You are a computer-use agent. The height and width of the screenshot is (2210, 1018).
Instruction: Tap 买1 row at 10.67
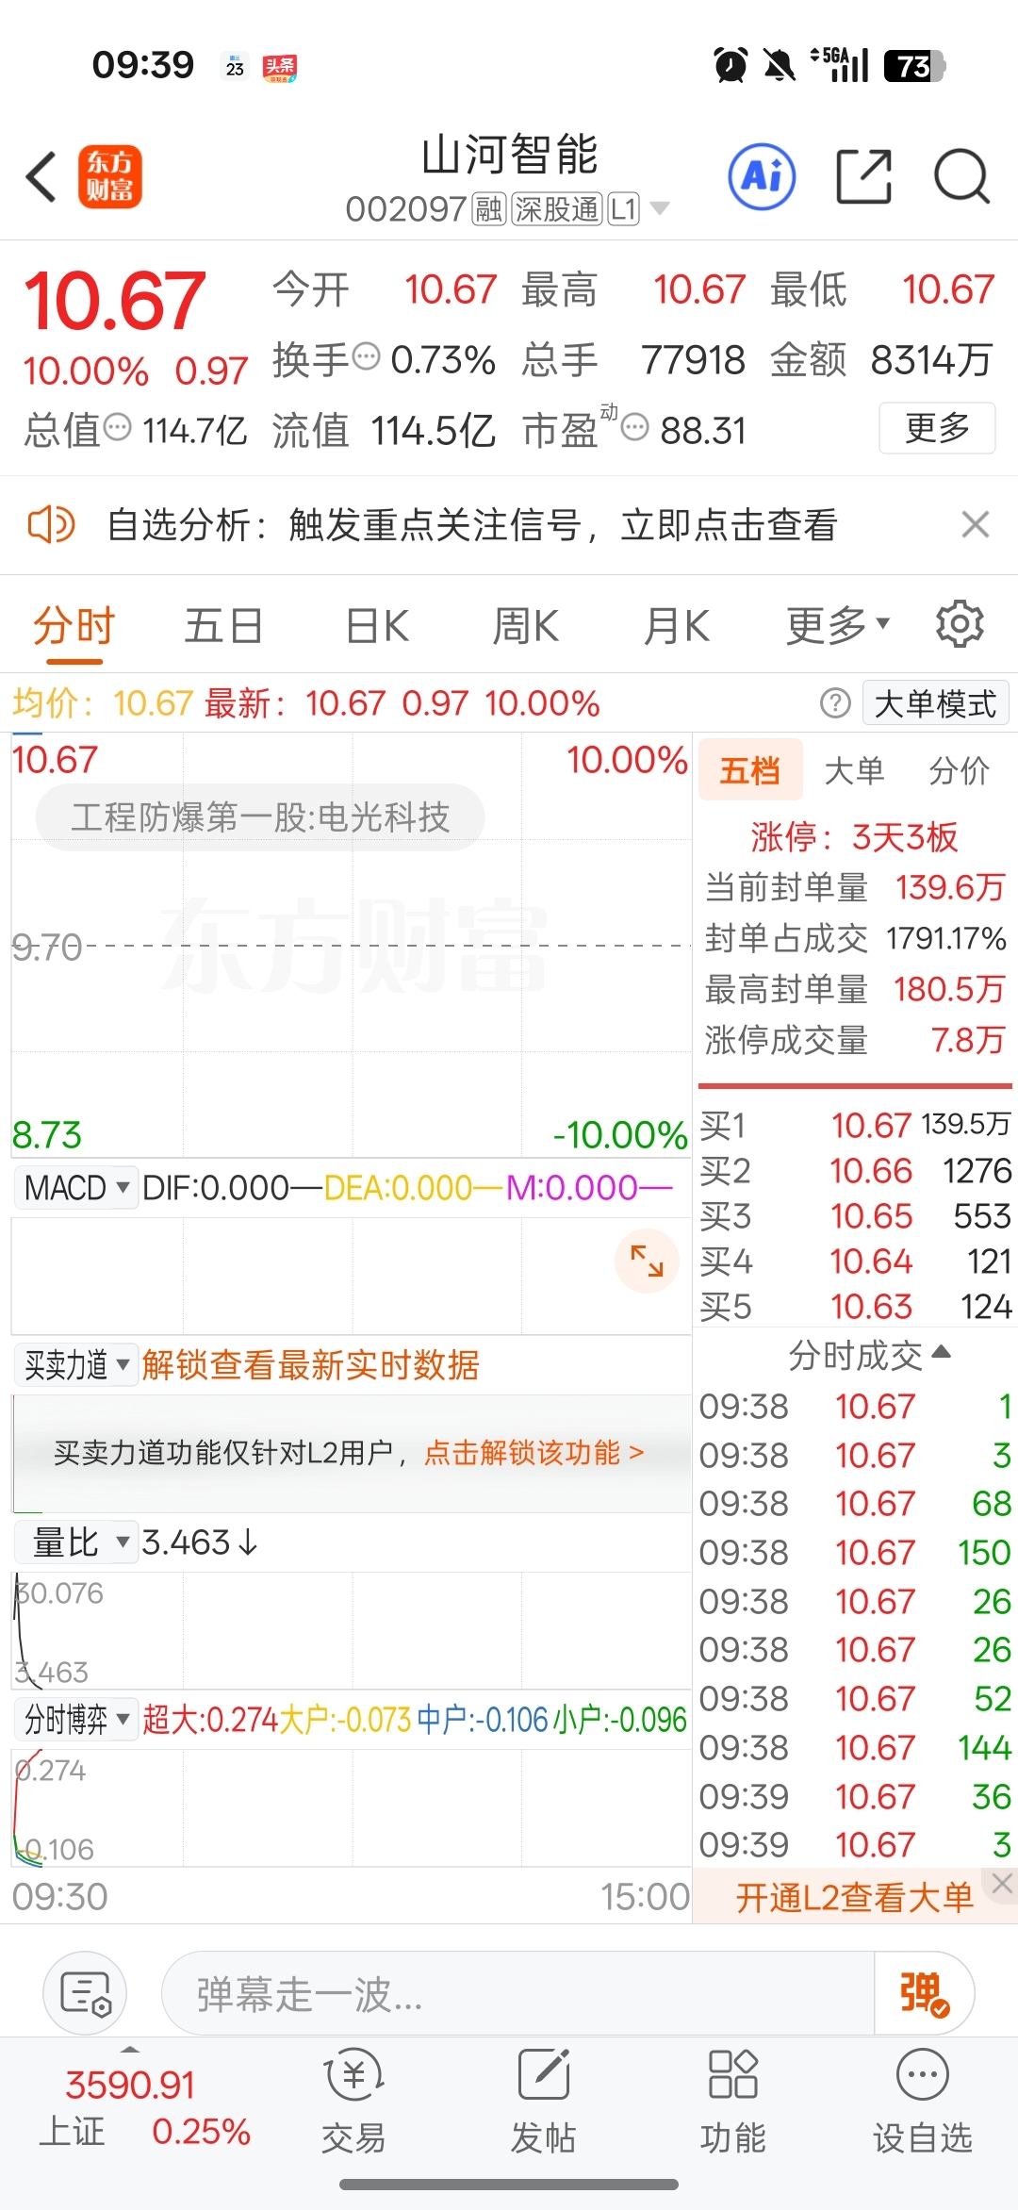[x=856, y=1124]
